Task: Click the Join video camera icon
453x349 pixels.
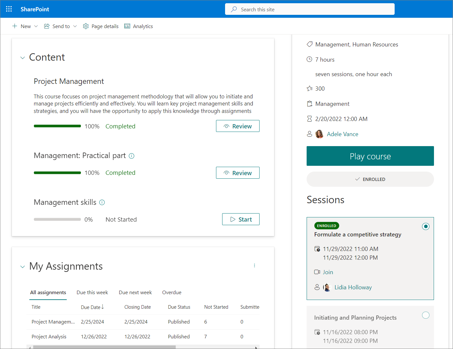Action: point(317,272)
